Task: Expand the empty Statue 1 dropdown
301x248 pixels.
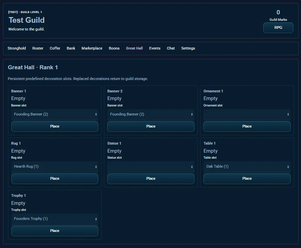Action: coord(151,167)
